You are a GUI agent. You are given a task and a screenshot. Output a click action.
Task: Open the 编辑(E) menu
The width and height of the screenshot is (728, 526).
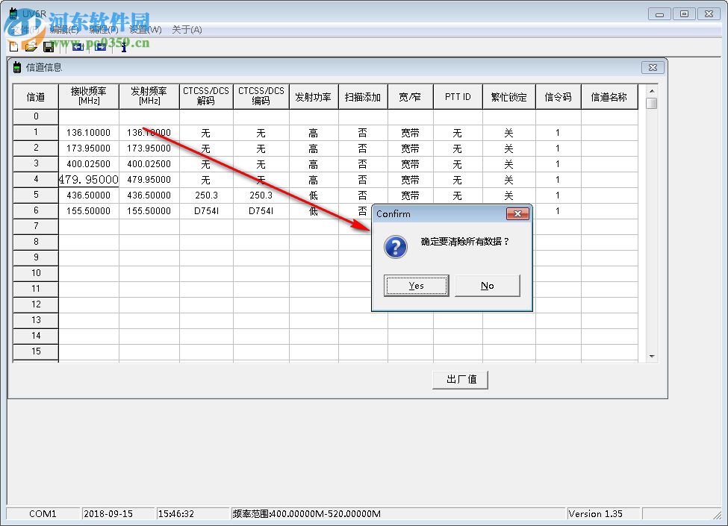pyautogui.click(x=64, y=30)
